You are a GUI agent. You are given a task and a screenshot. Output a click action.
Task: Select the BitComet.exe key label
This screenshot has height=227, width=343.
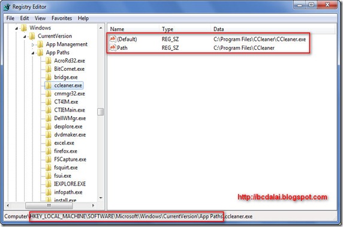(x=70, y=69)
